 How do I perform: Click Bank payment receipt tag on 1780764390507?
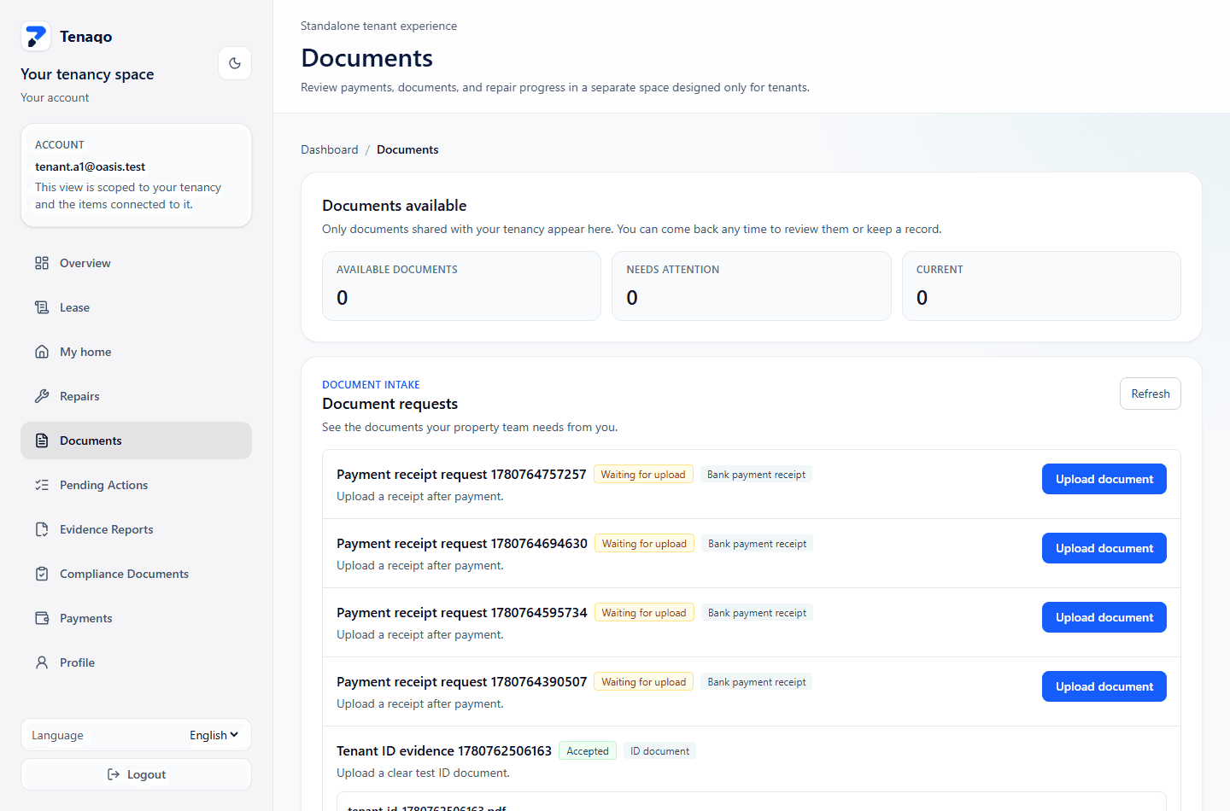coord(756,682)
